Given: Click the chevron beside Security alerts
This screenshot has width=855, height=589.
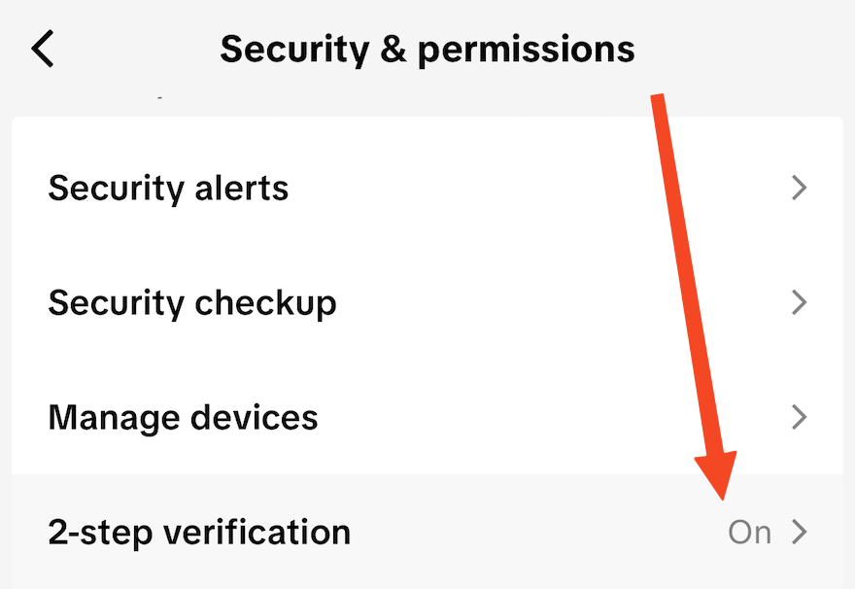Looking at the screenshot, I should point(799,188).
